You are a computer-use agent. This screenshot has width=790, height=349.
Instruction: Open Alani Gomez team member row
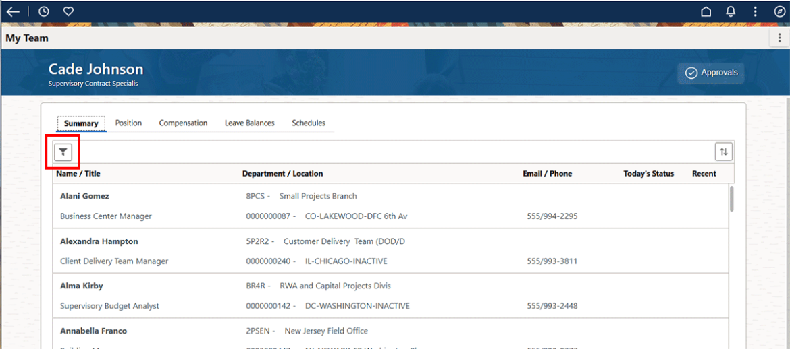[390, 206]
